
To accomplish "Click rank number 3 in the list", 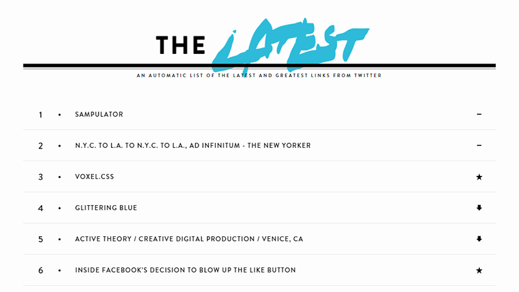I will pyautogui.click(x=40, y=177).
